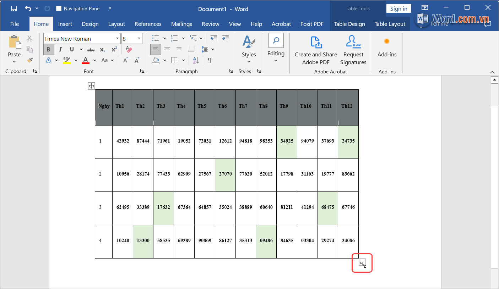This screenshot has height=289, width=499.
Task: Click the Format Painter brush icon
Action: (30, 60)
